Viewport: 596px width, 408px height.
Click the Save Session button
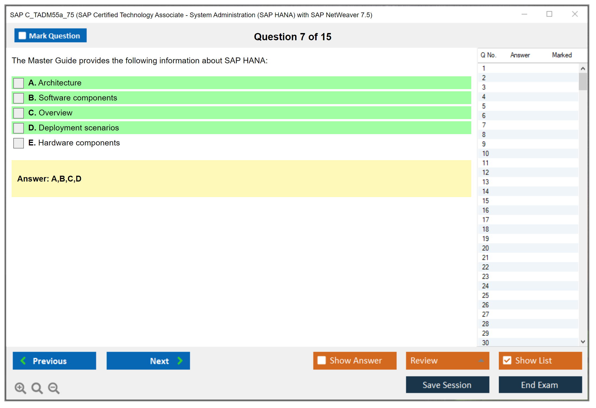tap(447, 385)
